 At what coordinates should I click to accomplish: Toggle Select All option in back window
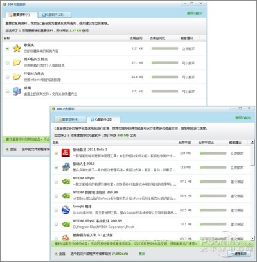[x=12, y=149]
